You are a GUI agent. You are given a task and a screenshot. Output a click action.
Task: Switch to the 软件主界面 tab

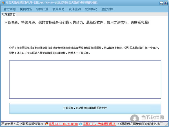[9, 14]
